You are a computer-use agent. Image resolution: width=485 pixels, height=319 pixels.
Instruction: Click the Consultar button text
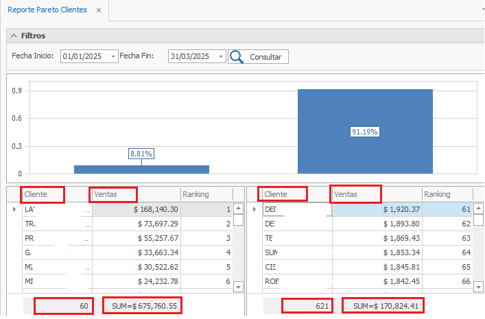pos(265,57)
